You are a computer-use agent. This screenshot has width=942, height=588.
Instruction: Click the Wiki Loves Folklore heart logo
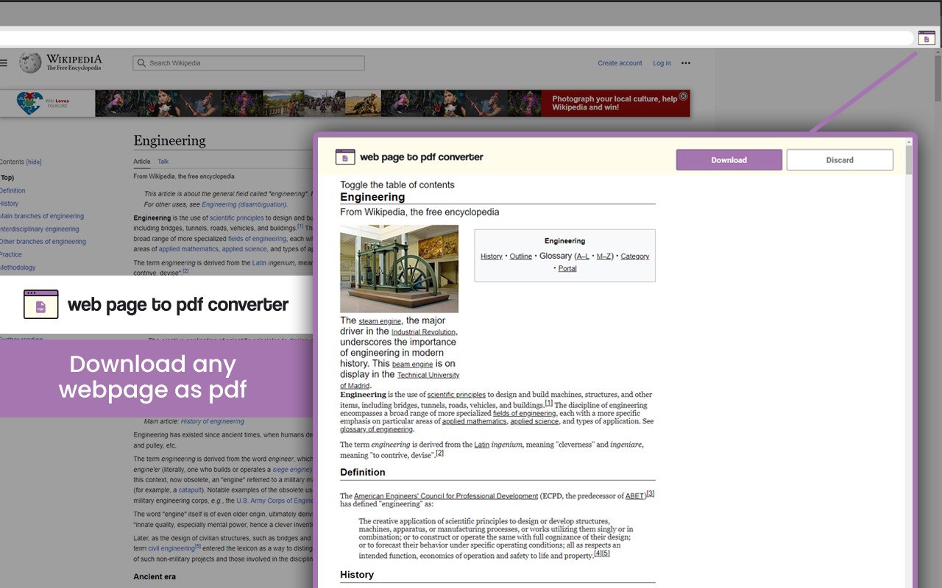click(30, 104)
